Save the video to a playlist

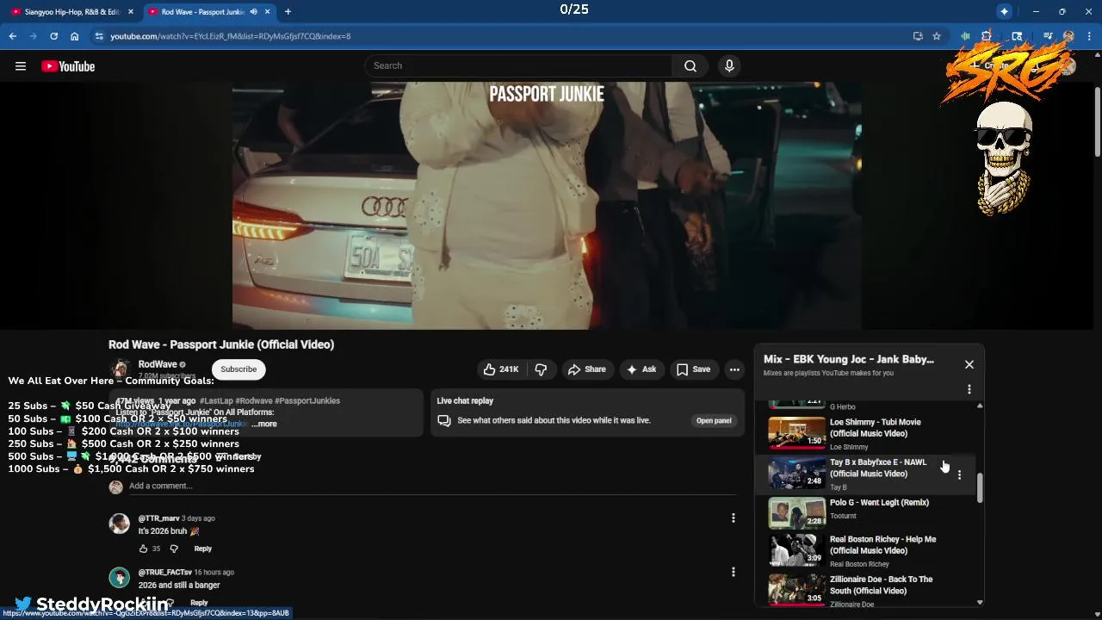tap(693, 369)
